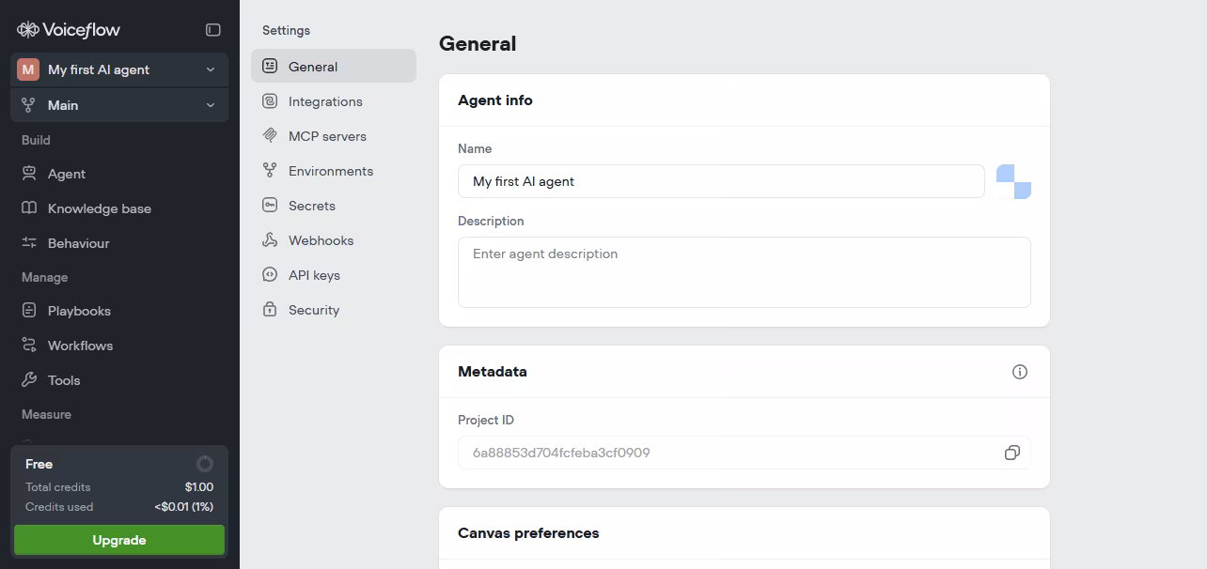Open Knowledge base in the sidebar
Viewport: 1207px width, 569px height.
click(x=119, y=208)
